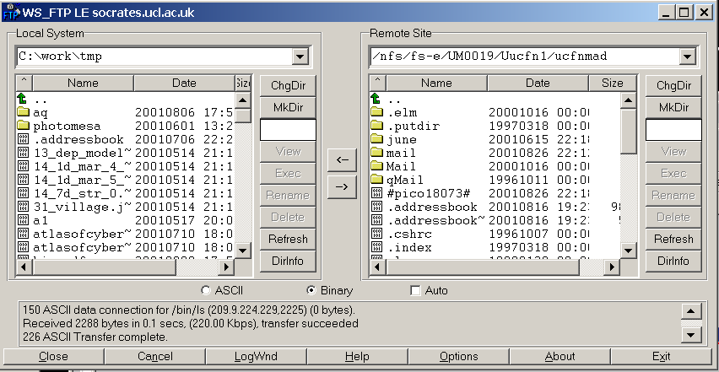This screenshot has width=719, height=372.
Task: Click the local Refresh button
Action: [288, 240]
